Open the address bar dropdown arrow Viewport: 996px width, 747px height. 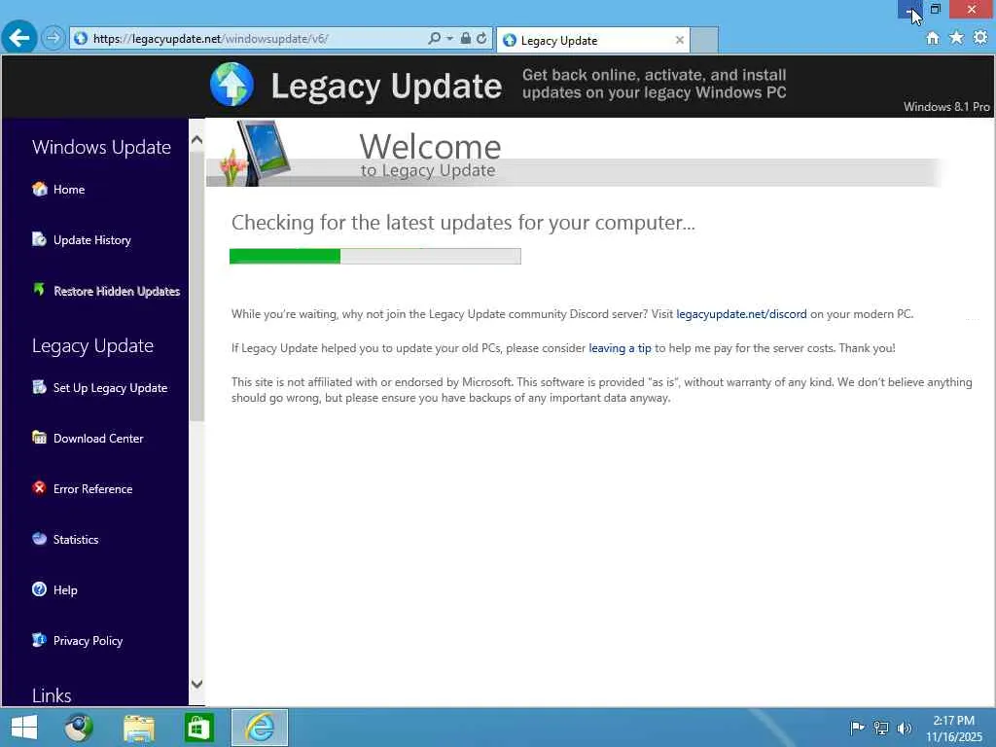[x=449, y=39]
